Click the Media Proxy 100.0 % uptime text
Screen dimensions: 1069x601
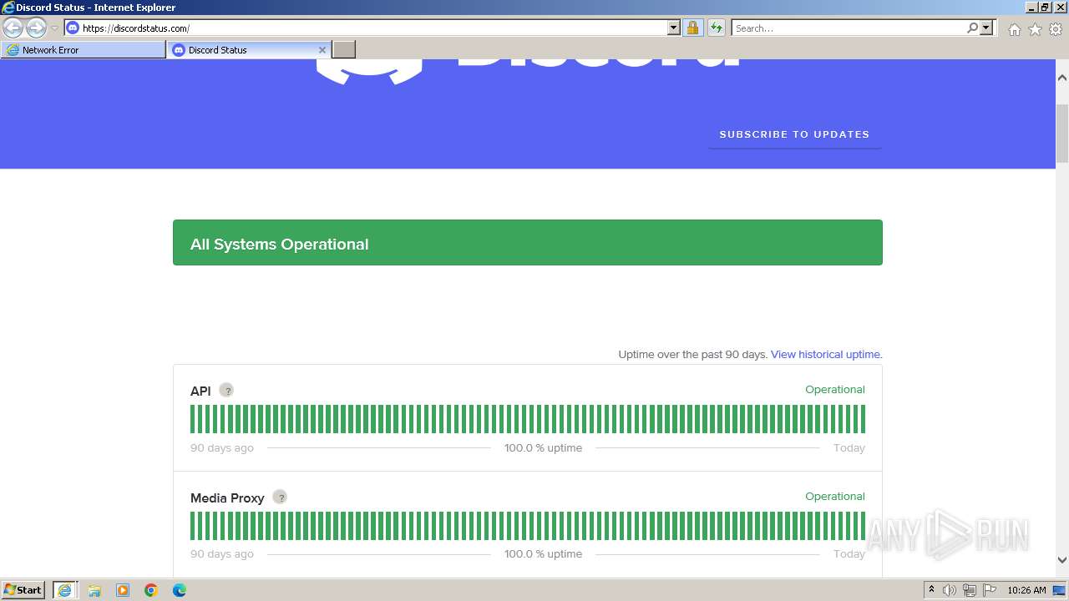543,553
